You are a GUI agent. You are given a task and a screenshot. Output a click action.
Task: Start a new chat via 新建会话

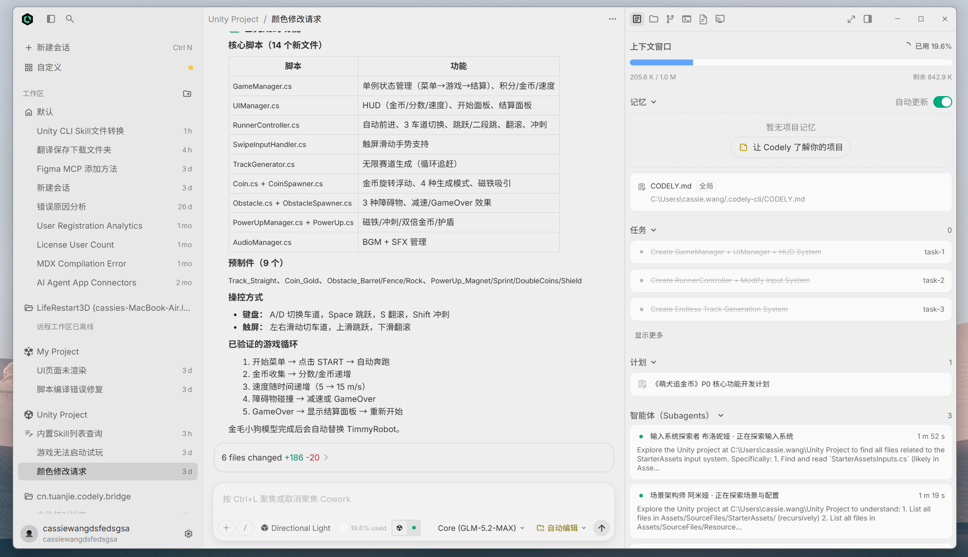click(108, 47)
